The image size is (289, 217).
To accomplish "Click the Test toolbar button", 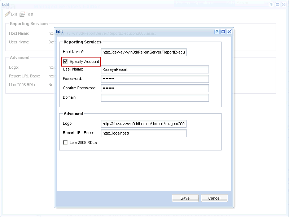I will pos(27,14).
